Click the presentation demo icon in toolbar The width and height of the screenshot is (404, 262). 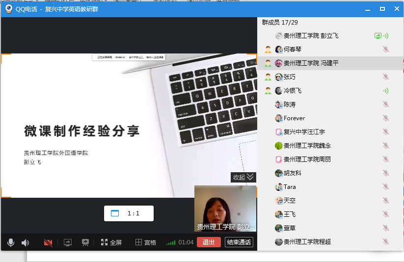pos(85,242)
